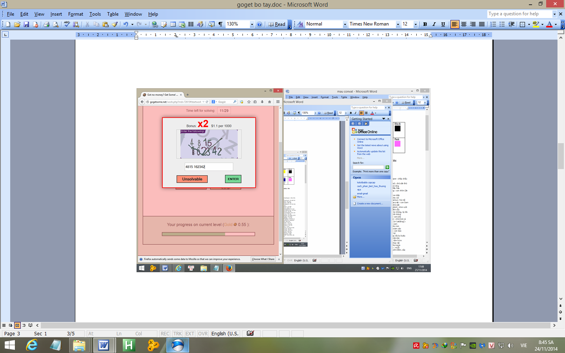Apply a bulleted list
Viewport: 565px width, 353px height.
[502, 24]
